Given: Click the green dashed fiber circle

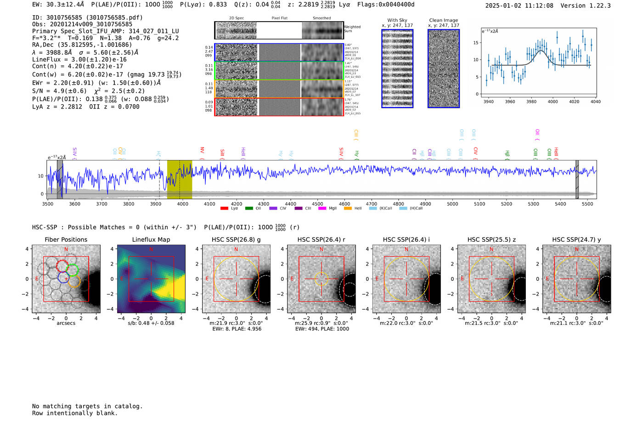Looking at the screenshot, I should (73, 270).
